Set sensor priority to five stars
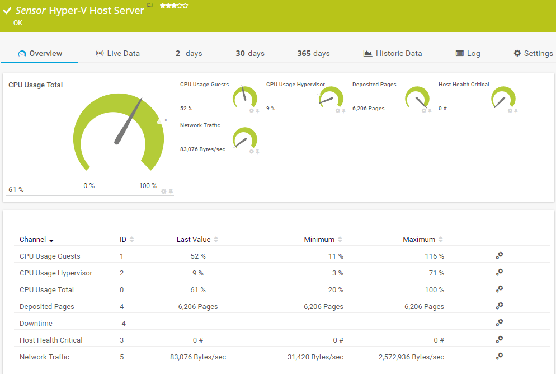The image size is (556, 374). pos(186,6)
